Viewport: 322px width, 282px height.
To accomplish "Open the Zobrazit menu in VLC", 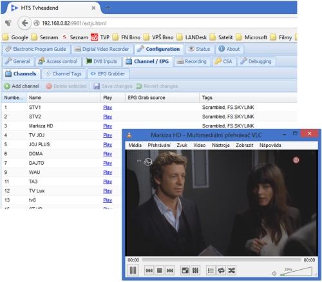I will pyautogui.click(x=244, y=145).
